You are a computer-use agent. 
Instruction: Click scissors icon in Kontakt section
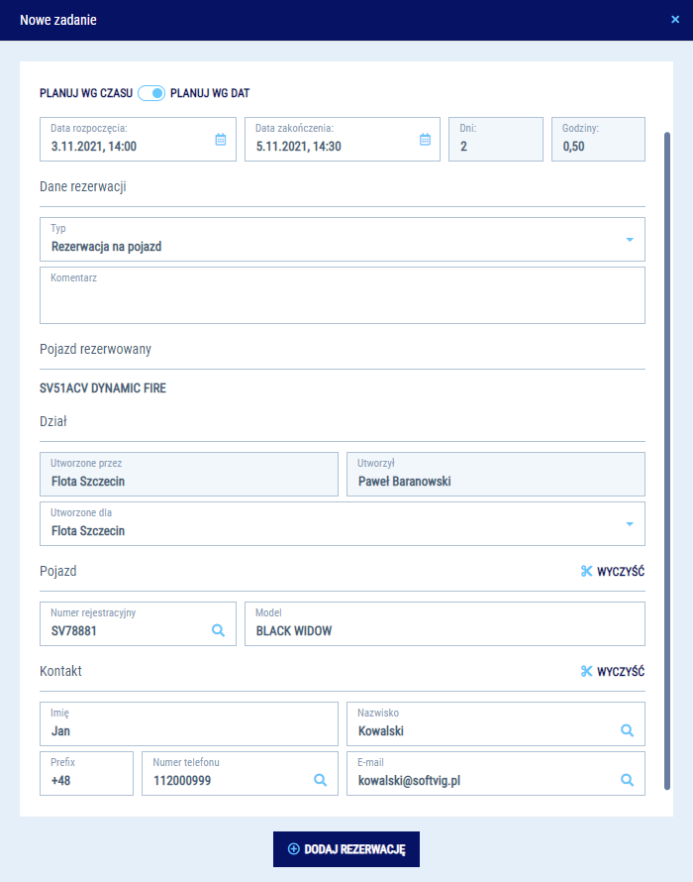tap(586, 671)
